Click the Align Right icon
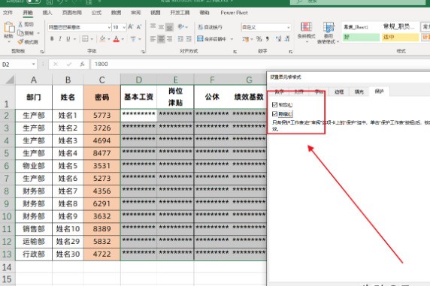The height and width of the screenshot is (286, 430). [x=169, y=39]
